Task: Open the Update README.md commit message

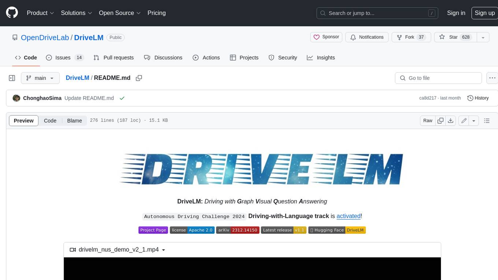Action: pyautogui.click(x=89, y=98)
